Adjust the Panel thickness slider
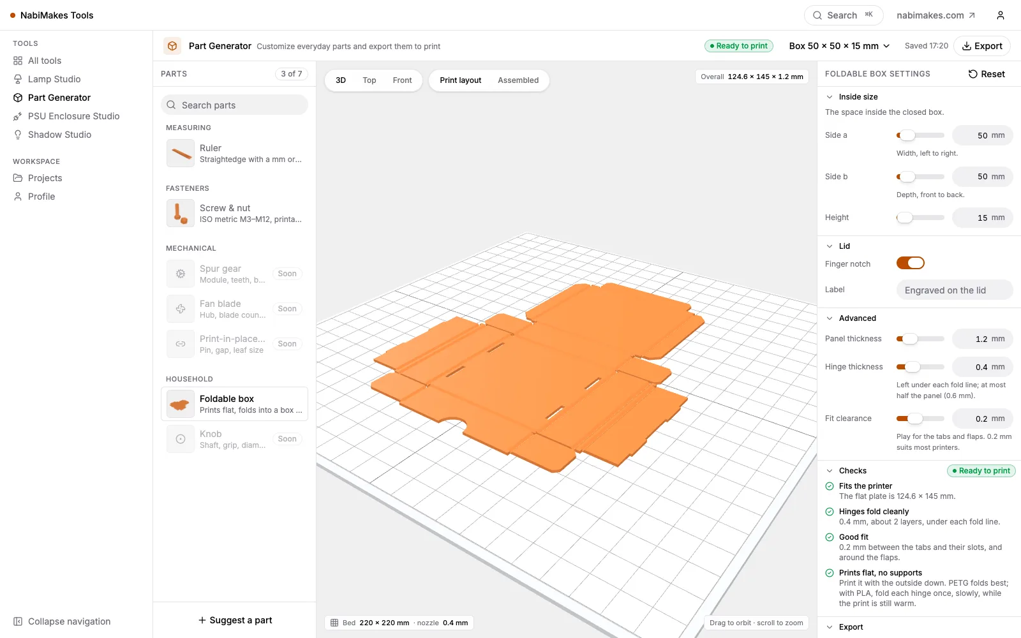This screenshot has width=1021, height=638. coord(920,339)
